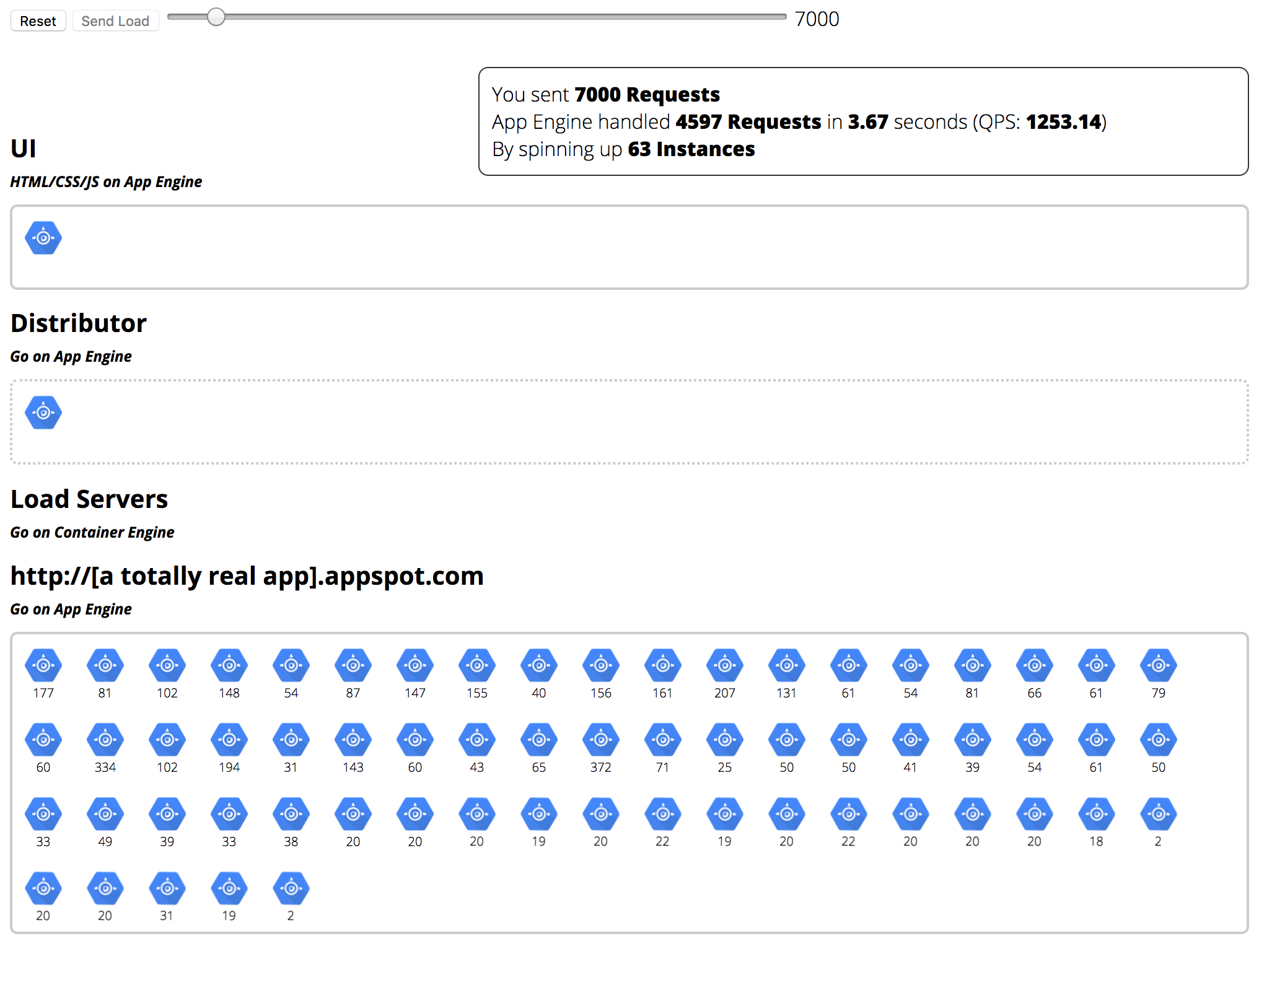Click the instance icon labeled 79
Viewport: 1285px width, 1001px height.
click(x=1158, y=665)
